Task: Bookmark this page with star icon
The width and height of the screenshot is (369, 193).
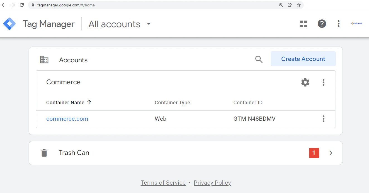Action: coord(298,5)
